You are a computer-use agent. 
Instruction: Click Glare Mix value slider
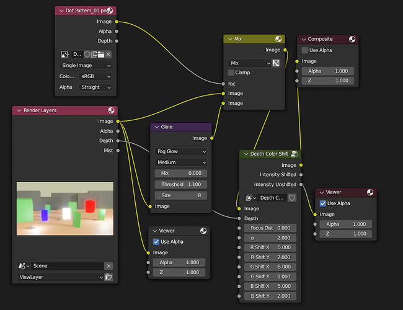pos(181,173)
